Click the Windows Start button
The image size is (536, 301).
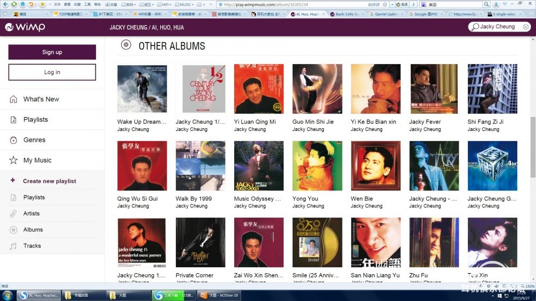pos(7,295)
